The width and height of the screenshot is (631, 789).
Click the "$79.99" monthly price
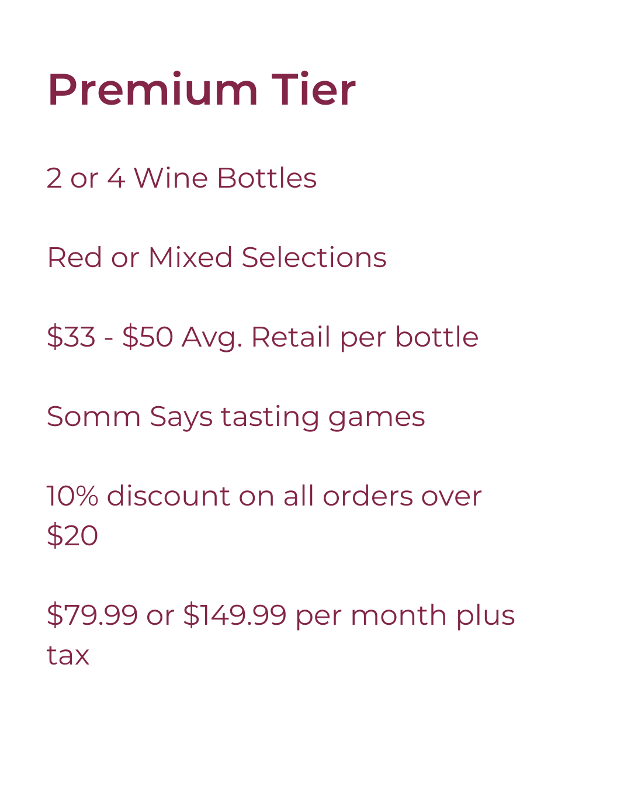click(92, 615)
